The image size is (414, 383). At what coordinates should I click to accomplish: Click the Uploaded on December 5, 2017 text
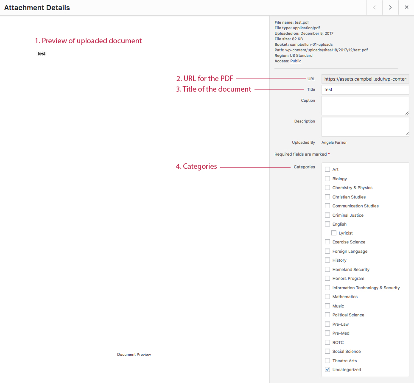pos(304,34)
